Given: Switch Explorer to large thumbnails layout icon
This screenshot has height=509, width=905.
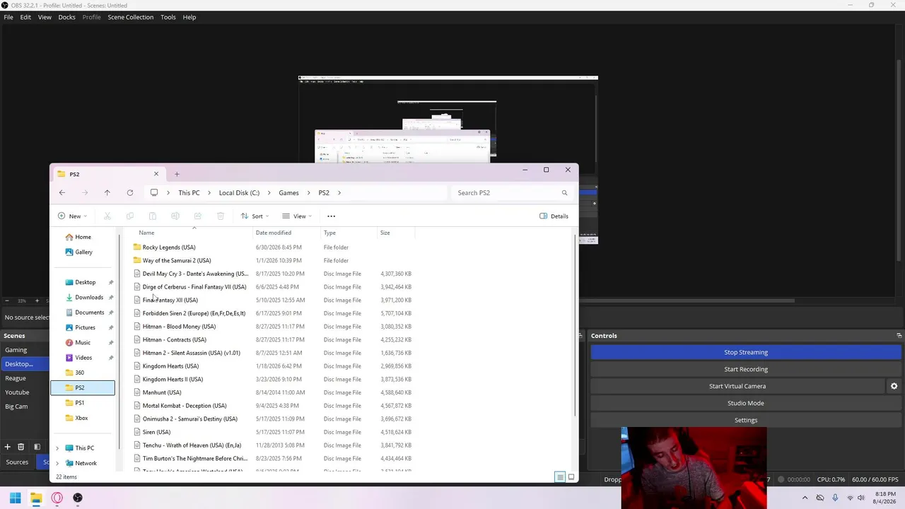Looking at the screenshot, I should (x=571, y=477).
